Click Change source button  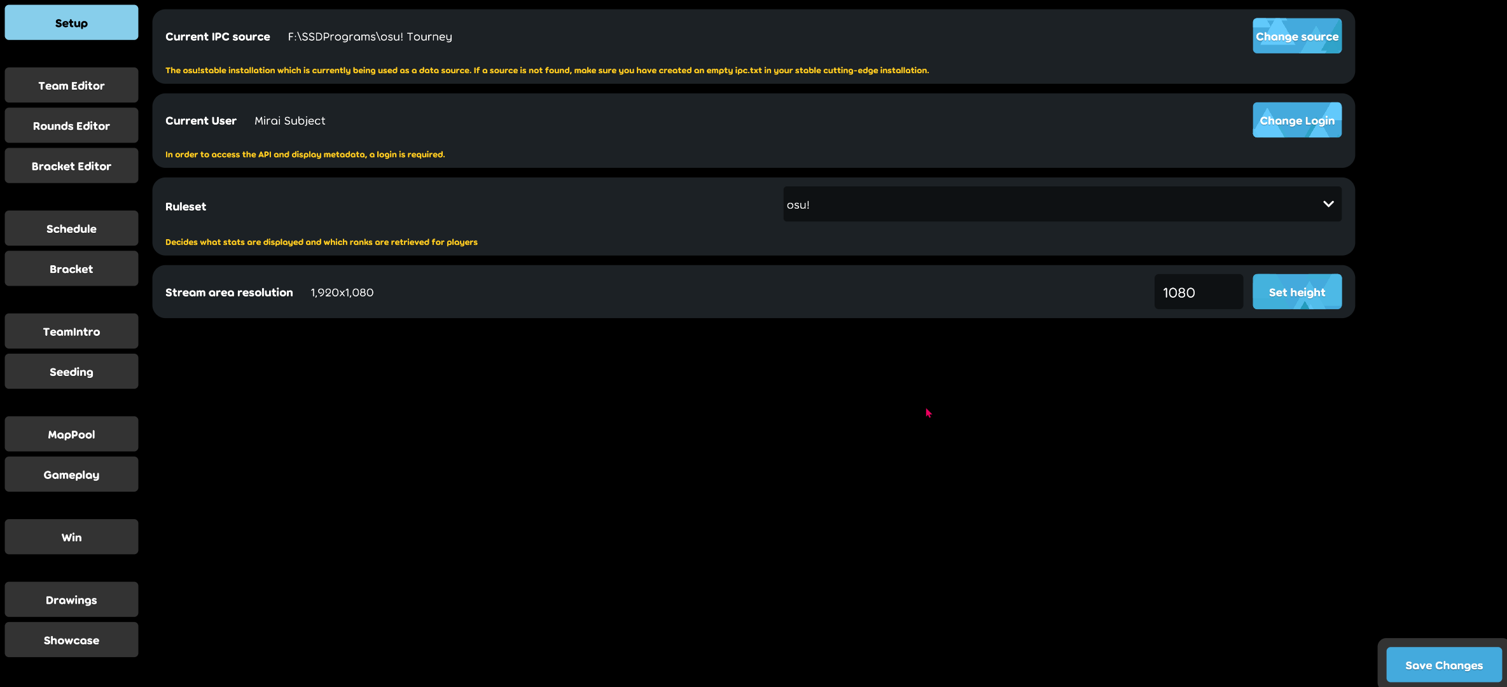click(1296, 34)
